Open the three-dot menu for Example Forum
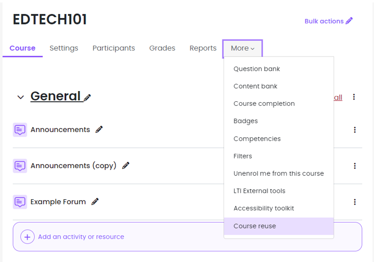The width and height of the screenshot is (374, 262). tap(355, 202)
